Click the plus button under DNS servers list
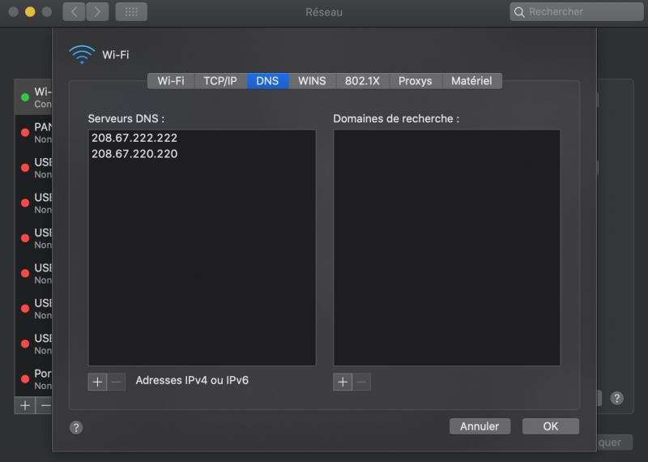 [x=97, y=382]
